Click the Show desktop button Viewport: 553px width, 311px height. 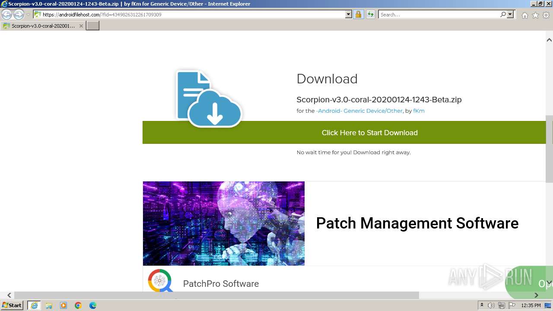pos(548,305)
